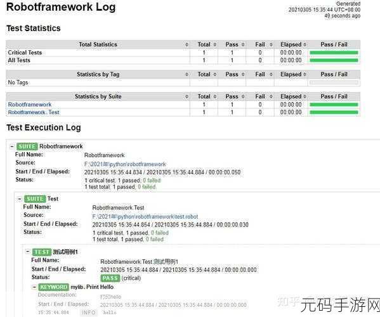
Task: Open the Robotframework.Test suite link
Action: [34, 112]
